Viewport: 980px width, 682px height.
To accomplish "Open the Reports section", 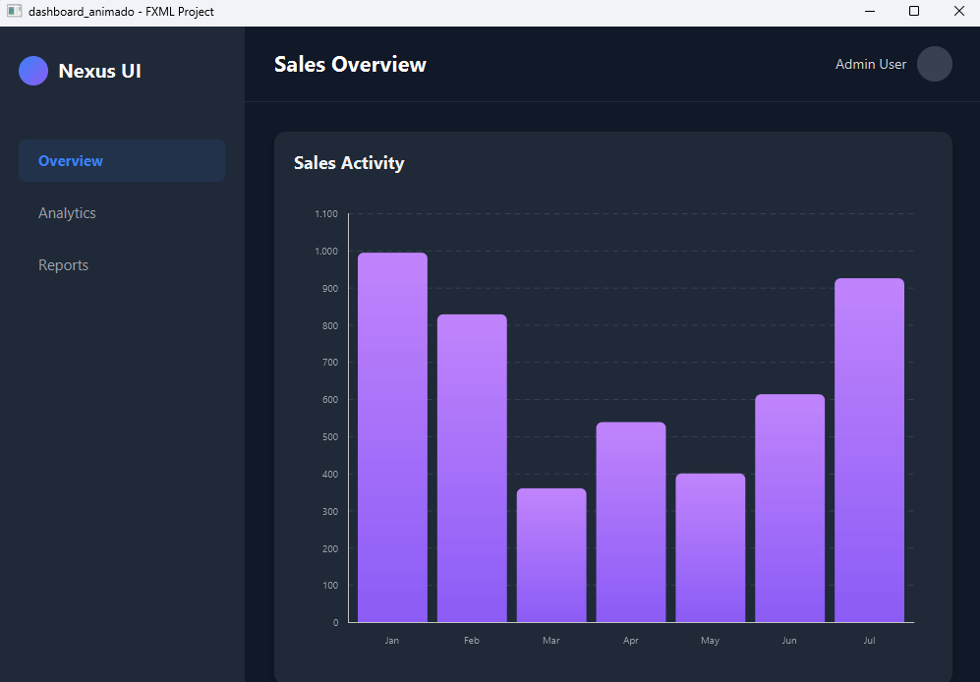I will click(x=63, y=264).
